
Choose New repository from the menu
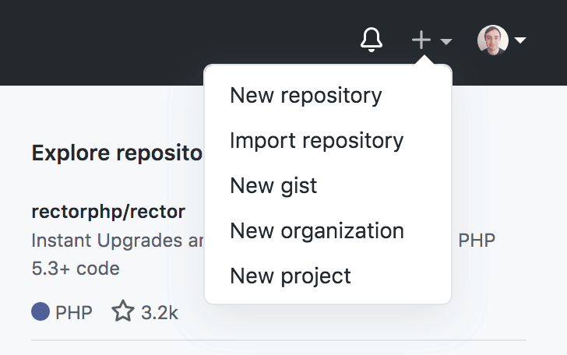tap(306, 96)
